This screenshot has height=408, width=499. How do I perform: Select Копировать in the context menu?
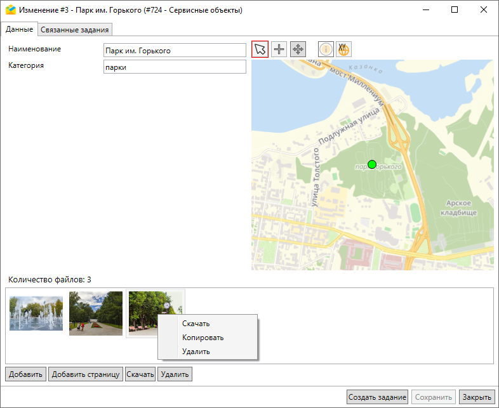(203, 338)
